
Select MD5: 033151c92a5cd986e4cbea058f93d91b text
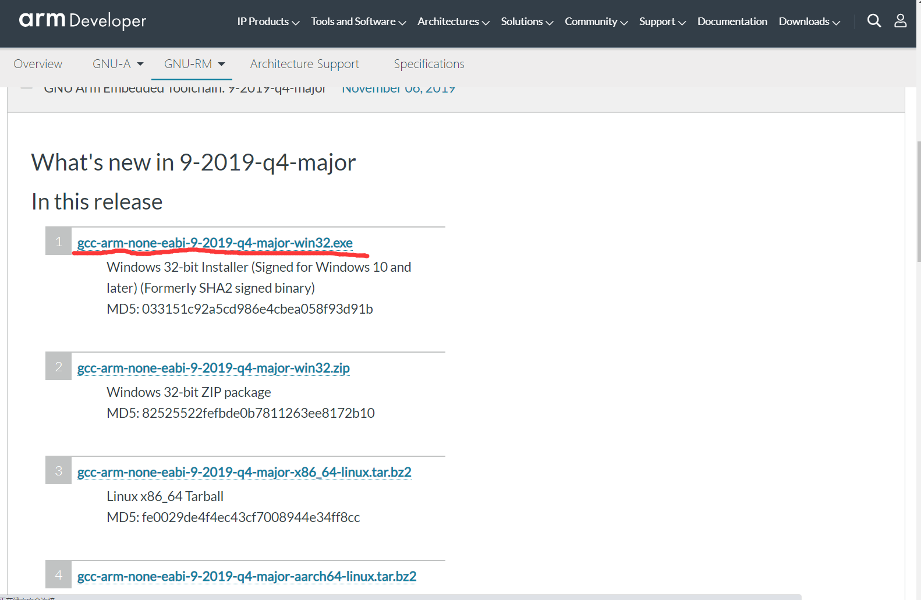click(x=240, y=309)
